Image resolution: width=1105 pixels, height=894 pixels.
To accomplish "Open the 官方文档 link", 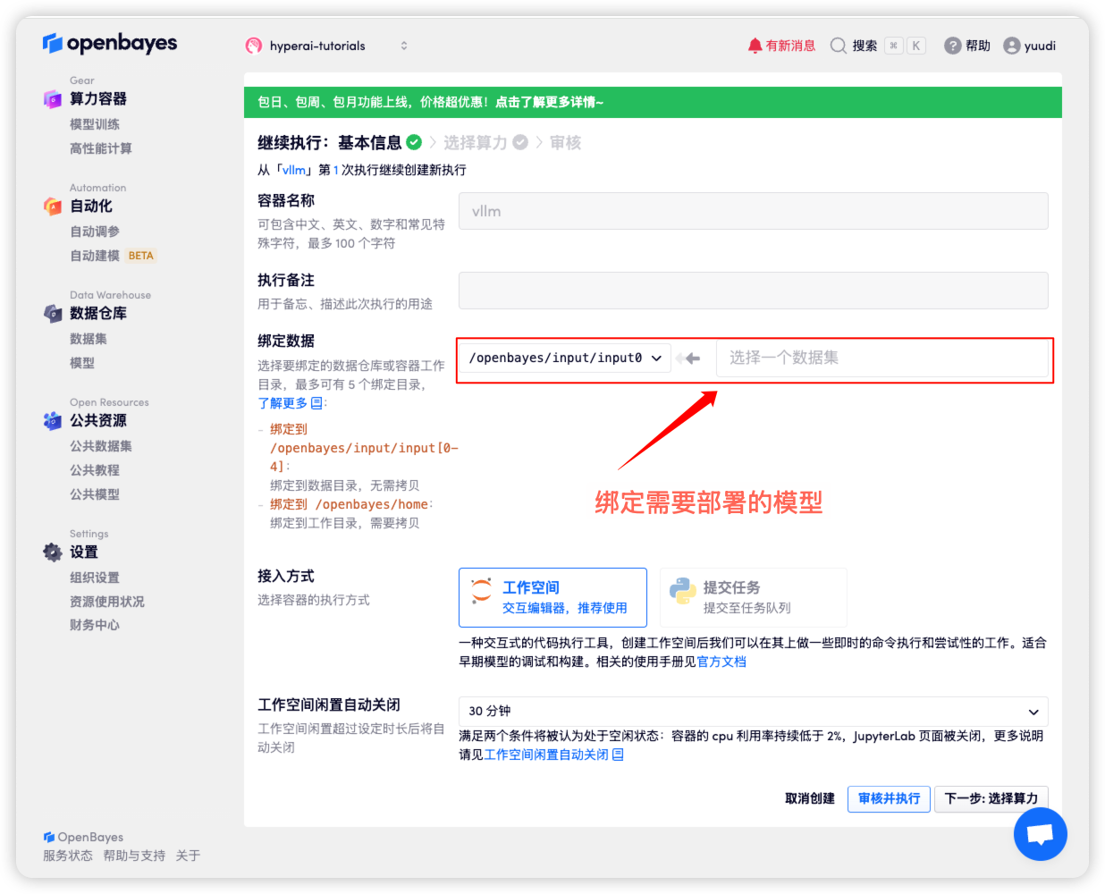I will [721, 662].
